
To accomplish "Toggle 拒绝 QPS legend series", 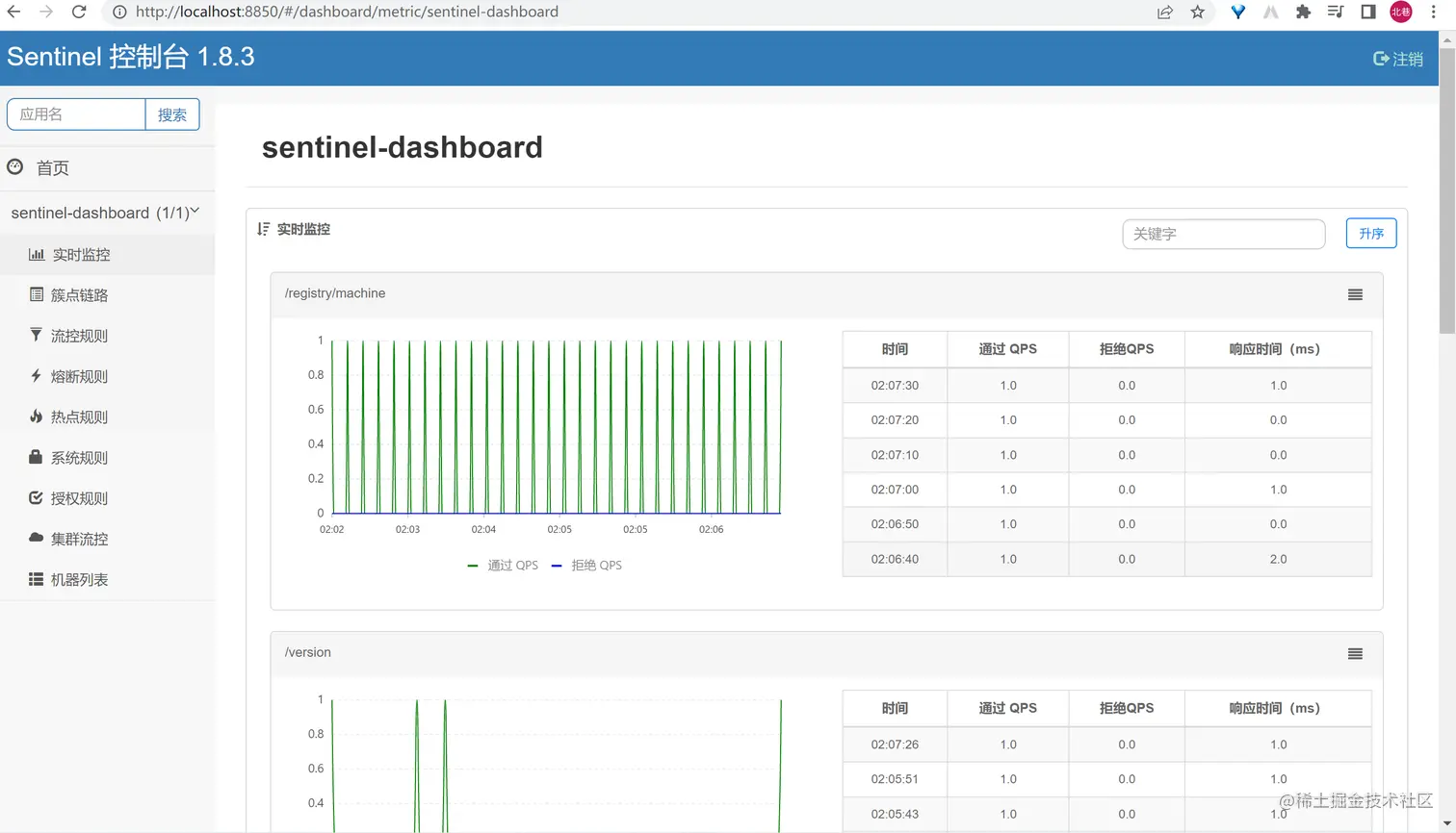I will pyautogui.click(x=586, y=565).
